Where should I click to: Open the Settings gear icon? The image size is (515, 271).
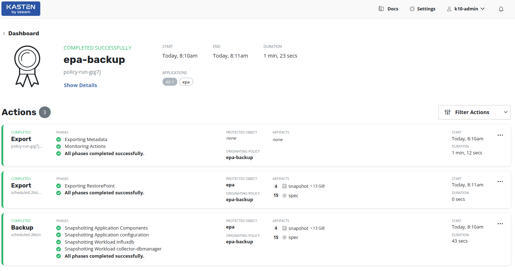[412, 9]
